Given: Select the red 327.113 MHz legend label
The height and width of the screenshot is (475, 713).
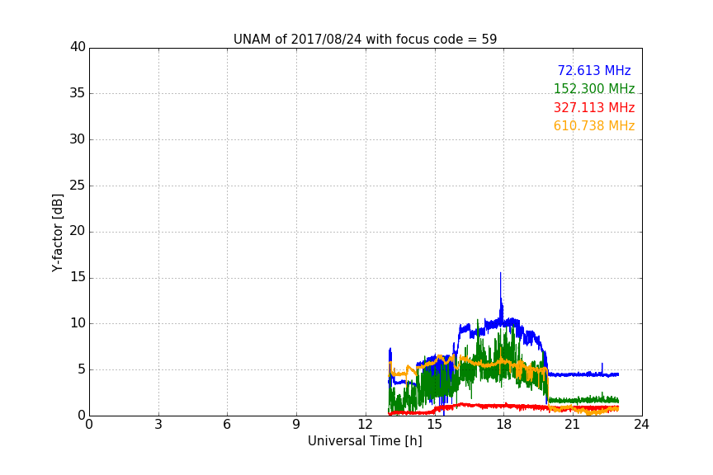Looking at the screenshot, I should pos(594,107).
